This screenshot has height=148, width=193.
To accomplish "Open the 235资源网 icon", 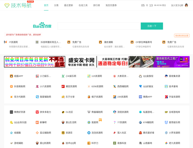I will pos(115,97).
